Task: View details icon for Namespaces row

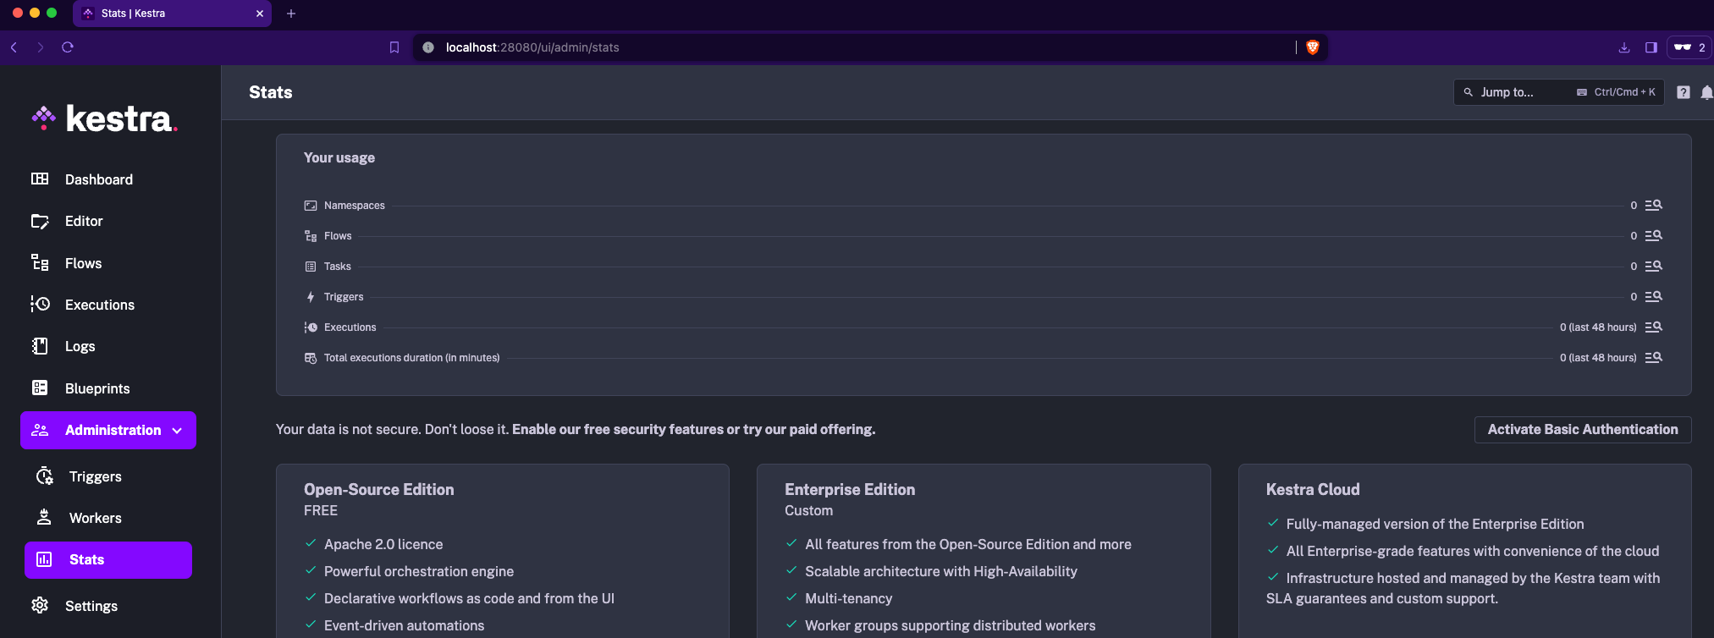Action: click(1653, 206)
